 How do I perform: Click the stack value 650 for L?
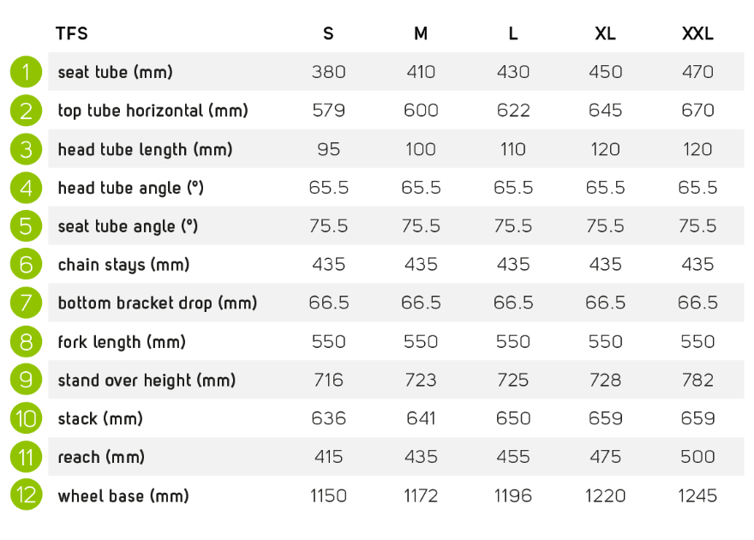(513, 418)
